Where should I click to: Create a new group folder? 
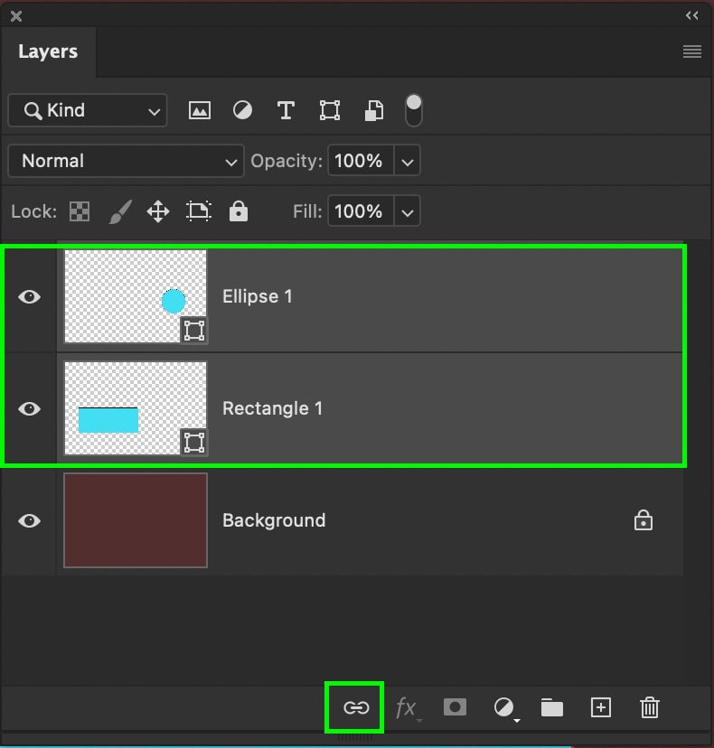click(x=551, y=707)
